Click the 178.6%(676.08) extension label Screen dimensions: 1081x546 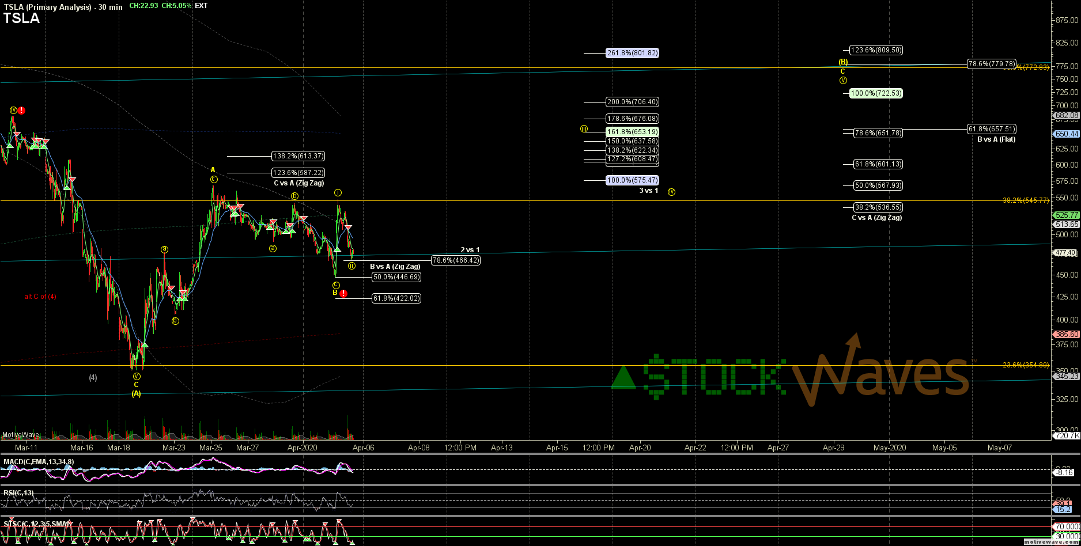(x=632, y=119)
